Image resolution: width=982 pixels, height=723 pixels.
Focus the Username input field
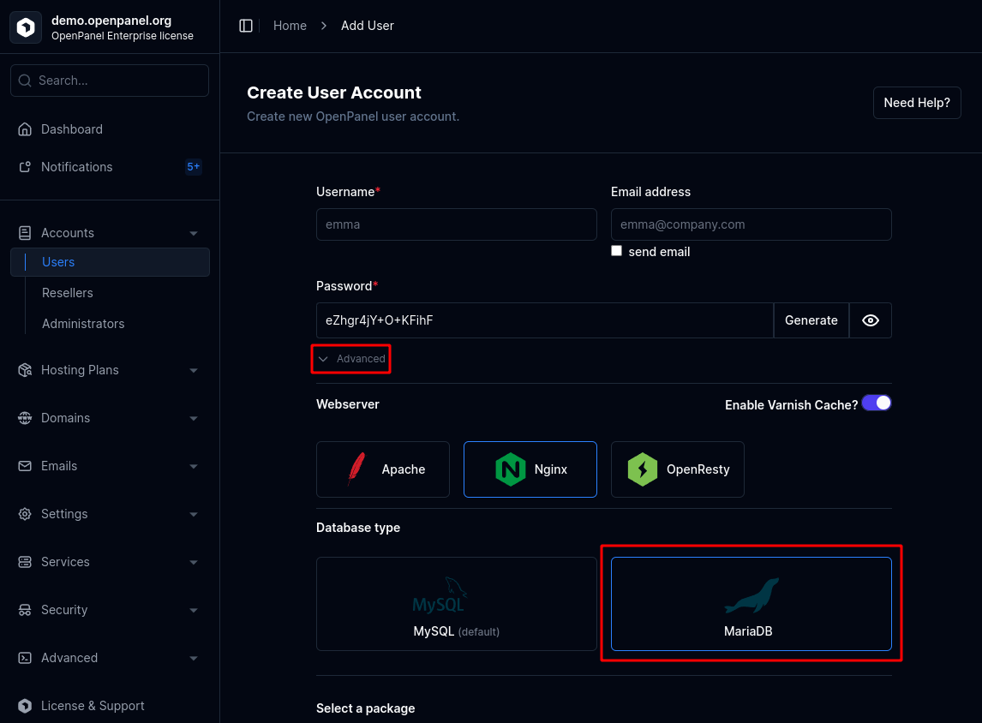(x=457, y=224)
